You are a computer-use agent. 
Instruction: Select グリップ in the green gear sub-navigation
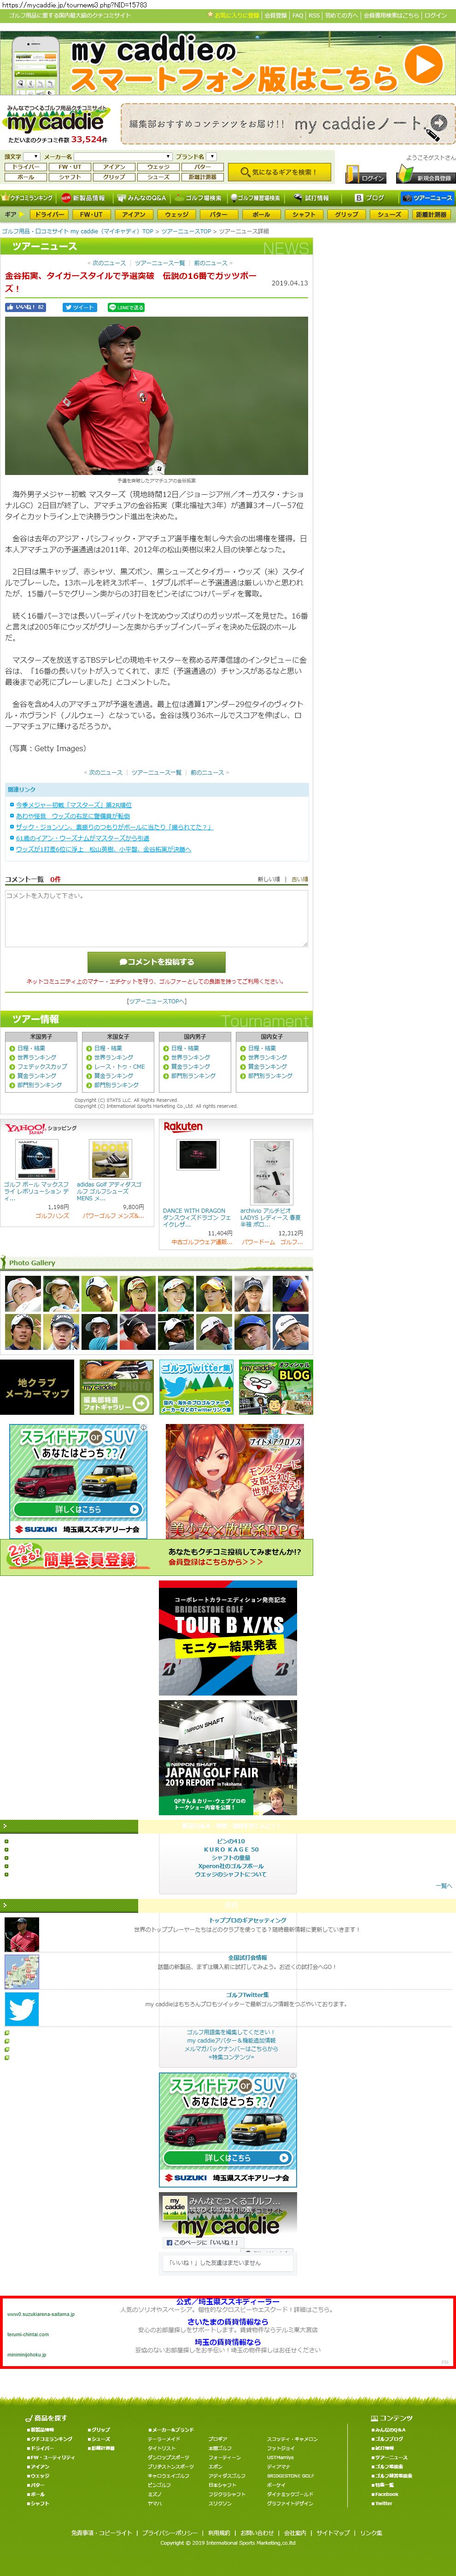pos(346,214)
